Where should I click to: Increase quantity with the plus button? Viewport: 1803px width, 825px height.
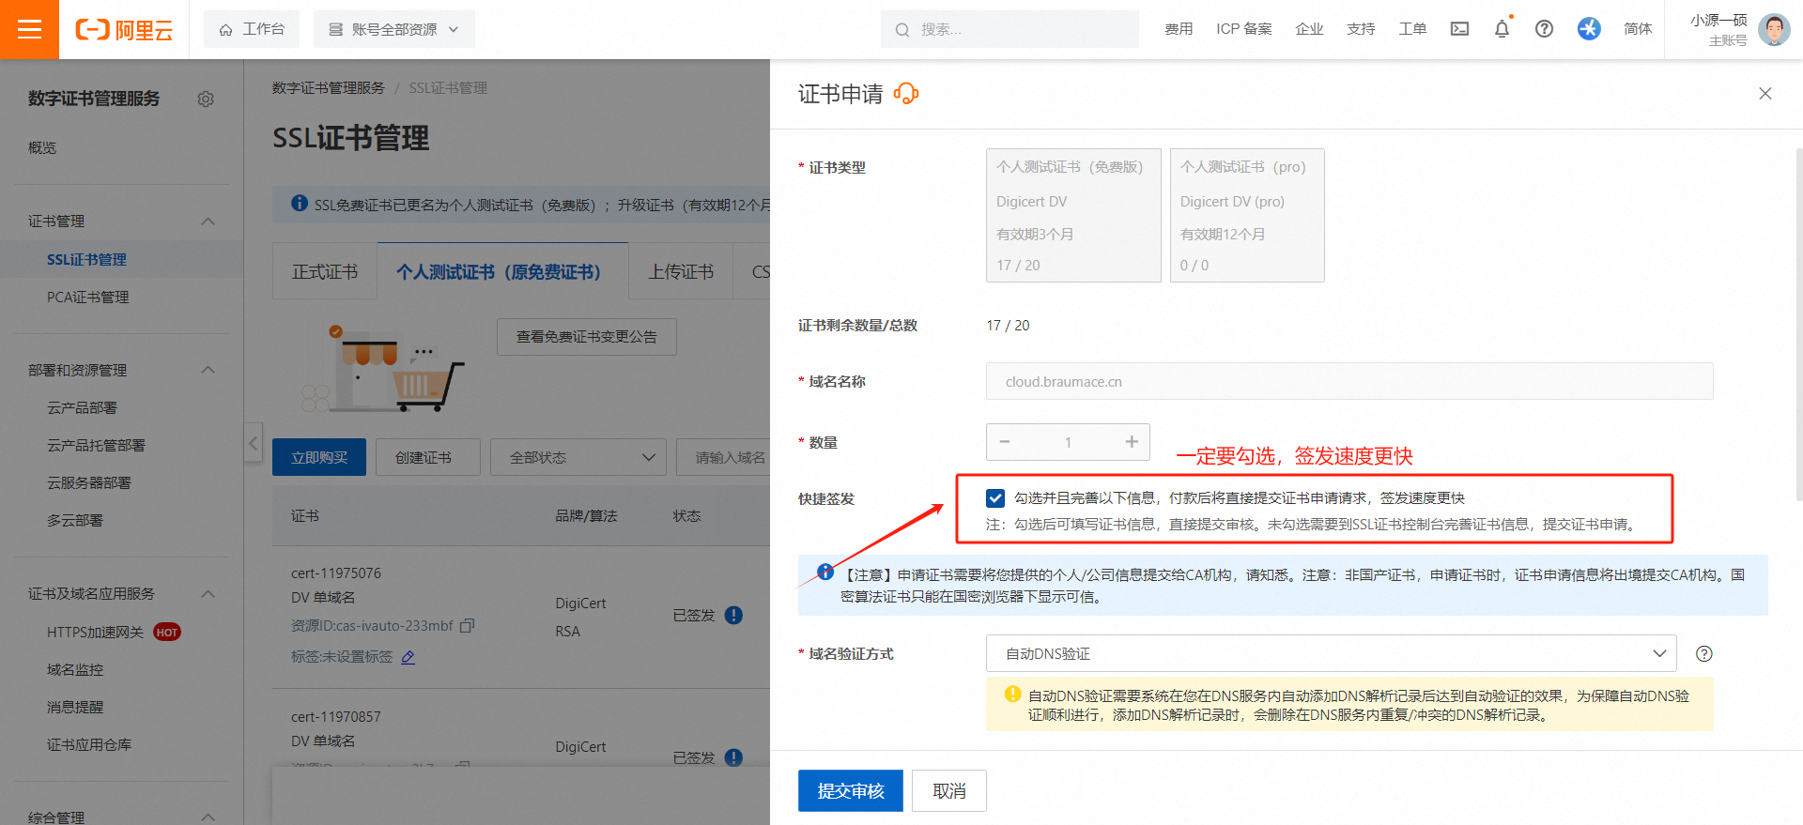[1132, 442]
